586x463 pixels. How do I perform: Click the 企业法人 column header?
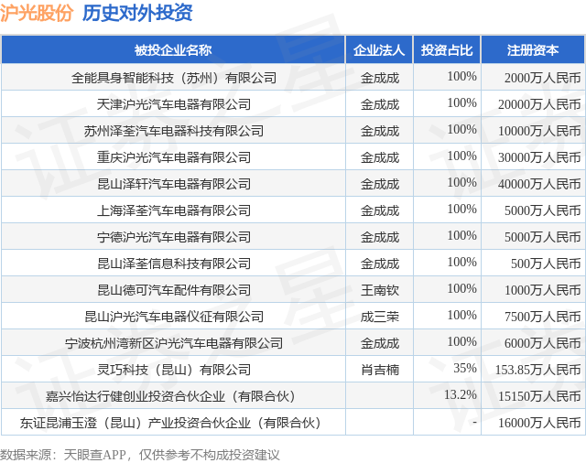point(379,50)
